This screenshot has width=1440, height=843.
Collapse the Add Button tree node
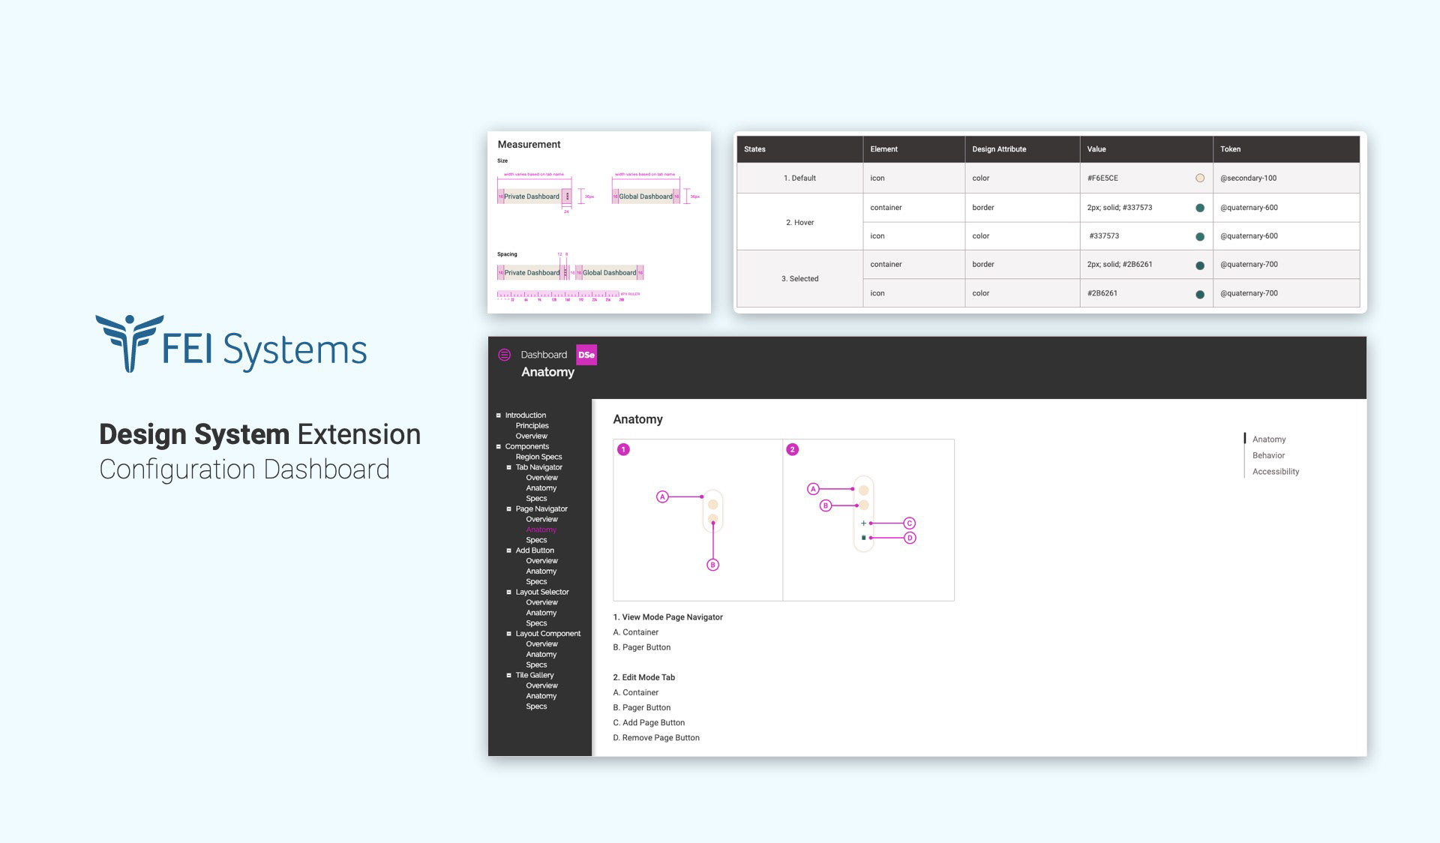tap(509, 550)
